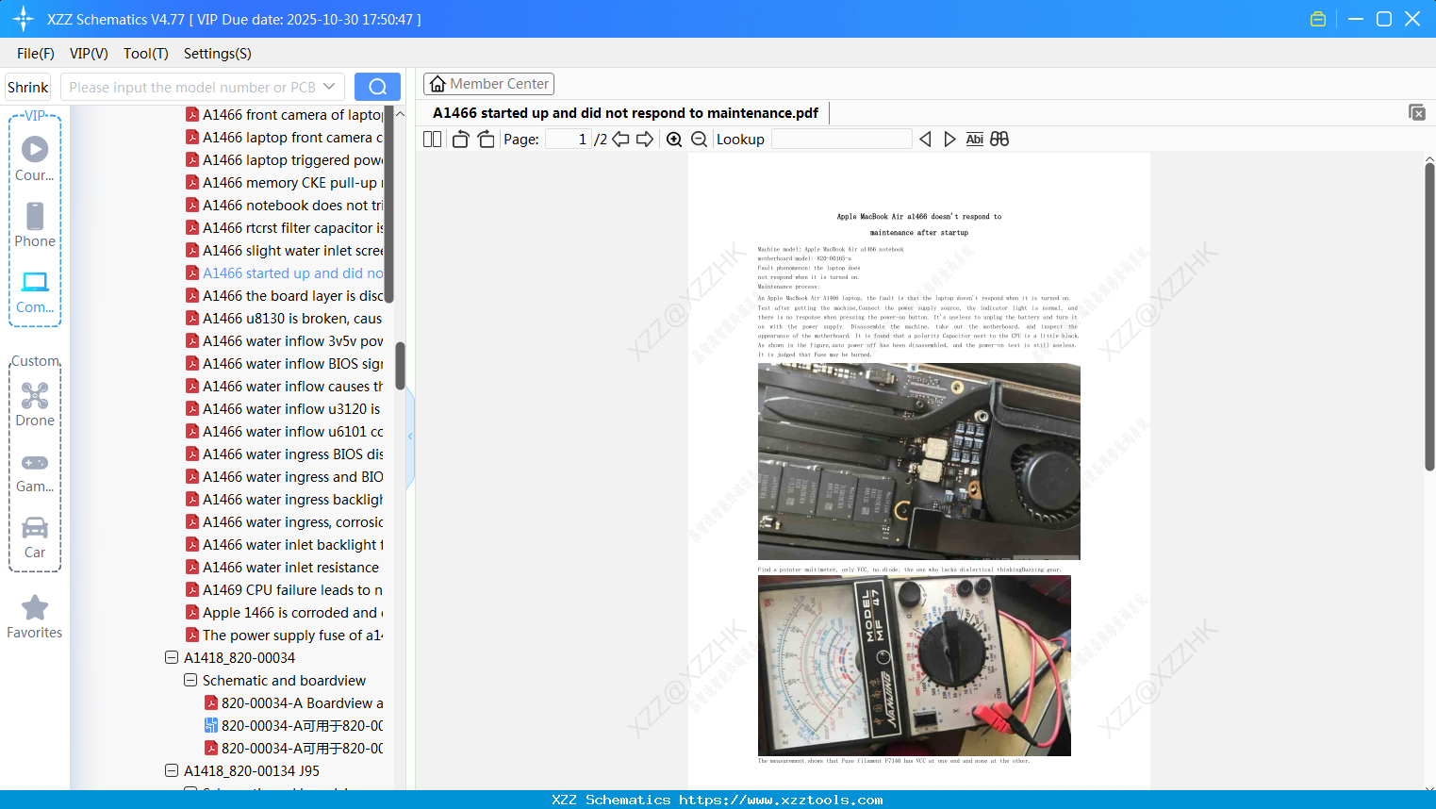Open 'A1466 water inlet resistance' document
The width and height of the screenshot is (1436, 809).
(290, 567)
